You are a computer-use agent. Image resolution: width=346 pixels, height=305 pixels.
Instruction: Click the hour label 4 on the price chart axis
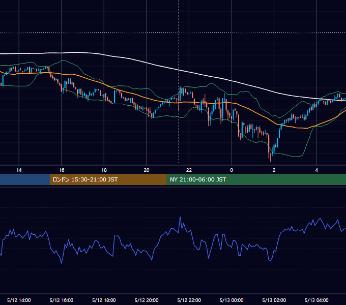(316, 170)
